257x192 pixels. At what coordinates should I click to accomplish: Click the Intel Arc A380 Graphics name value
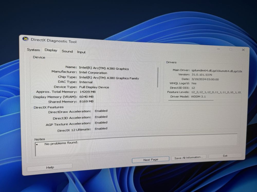pyautogui.click(x=104, y=68)
